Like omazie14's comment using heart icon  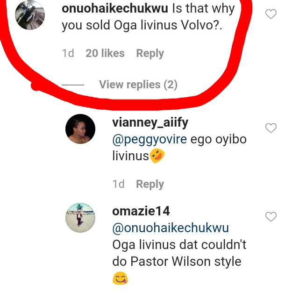point(271,216)
